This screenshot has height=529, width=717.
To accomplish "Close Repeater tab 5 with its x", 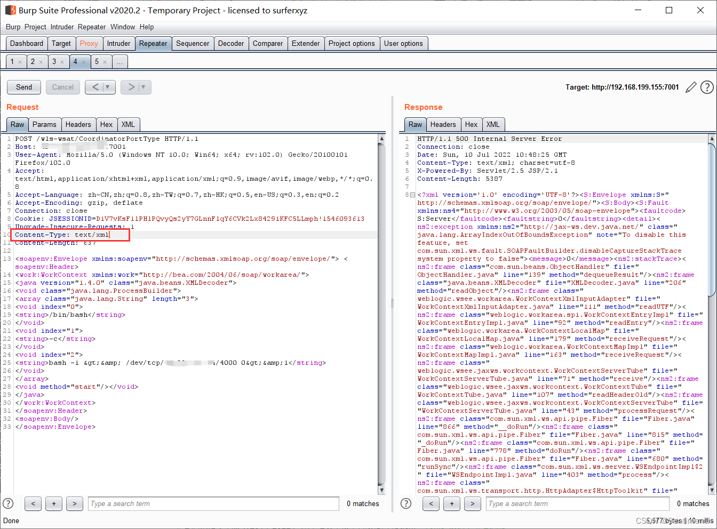I will coord(105,62).
